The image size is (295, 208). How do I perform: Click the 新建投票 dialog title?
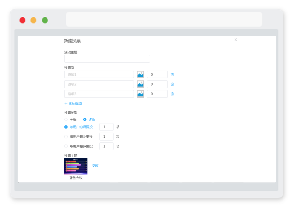click(72, 41)
